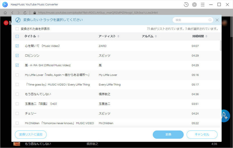The image size is (233, 148).
Task: Sort tracks by アルバム column arrows
Action: [x=156, y=36]
